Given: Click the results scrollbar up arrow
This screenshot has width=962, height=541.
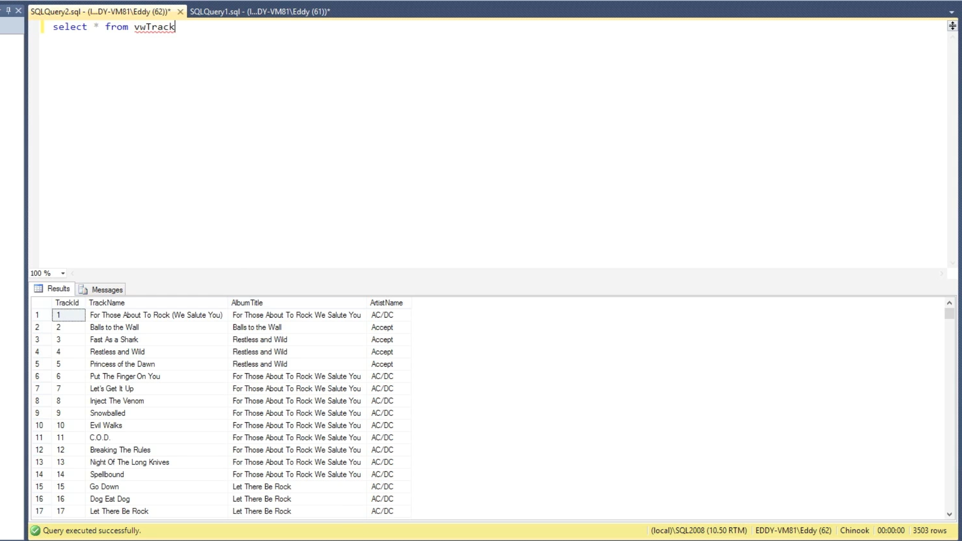Looking at the screenshot, I should tap(949, 303).
